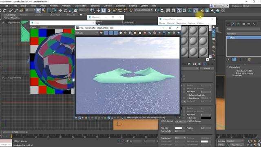This screenshot has height=147, width=261.
Task: Open Render Setup icon
Action: (x=202, y=10)
